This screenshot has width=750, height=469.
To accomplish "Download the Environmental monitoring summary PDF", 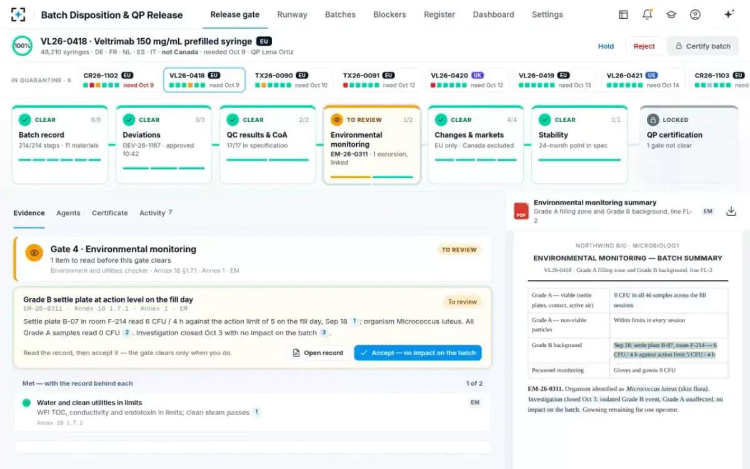I will click(x=731, y=211).
